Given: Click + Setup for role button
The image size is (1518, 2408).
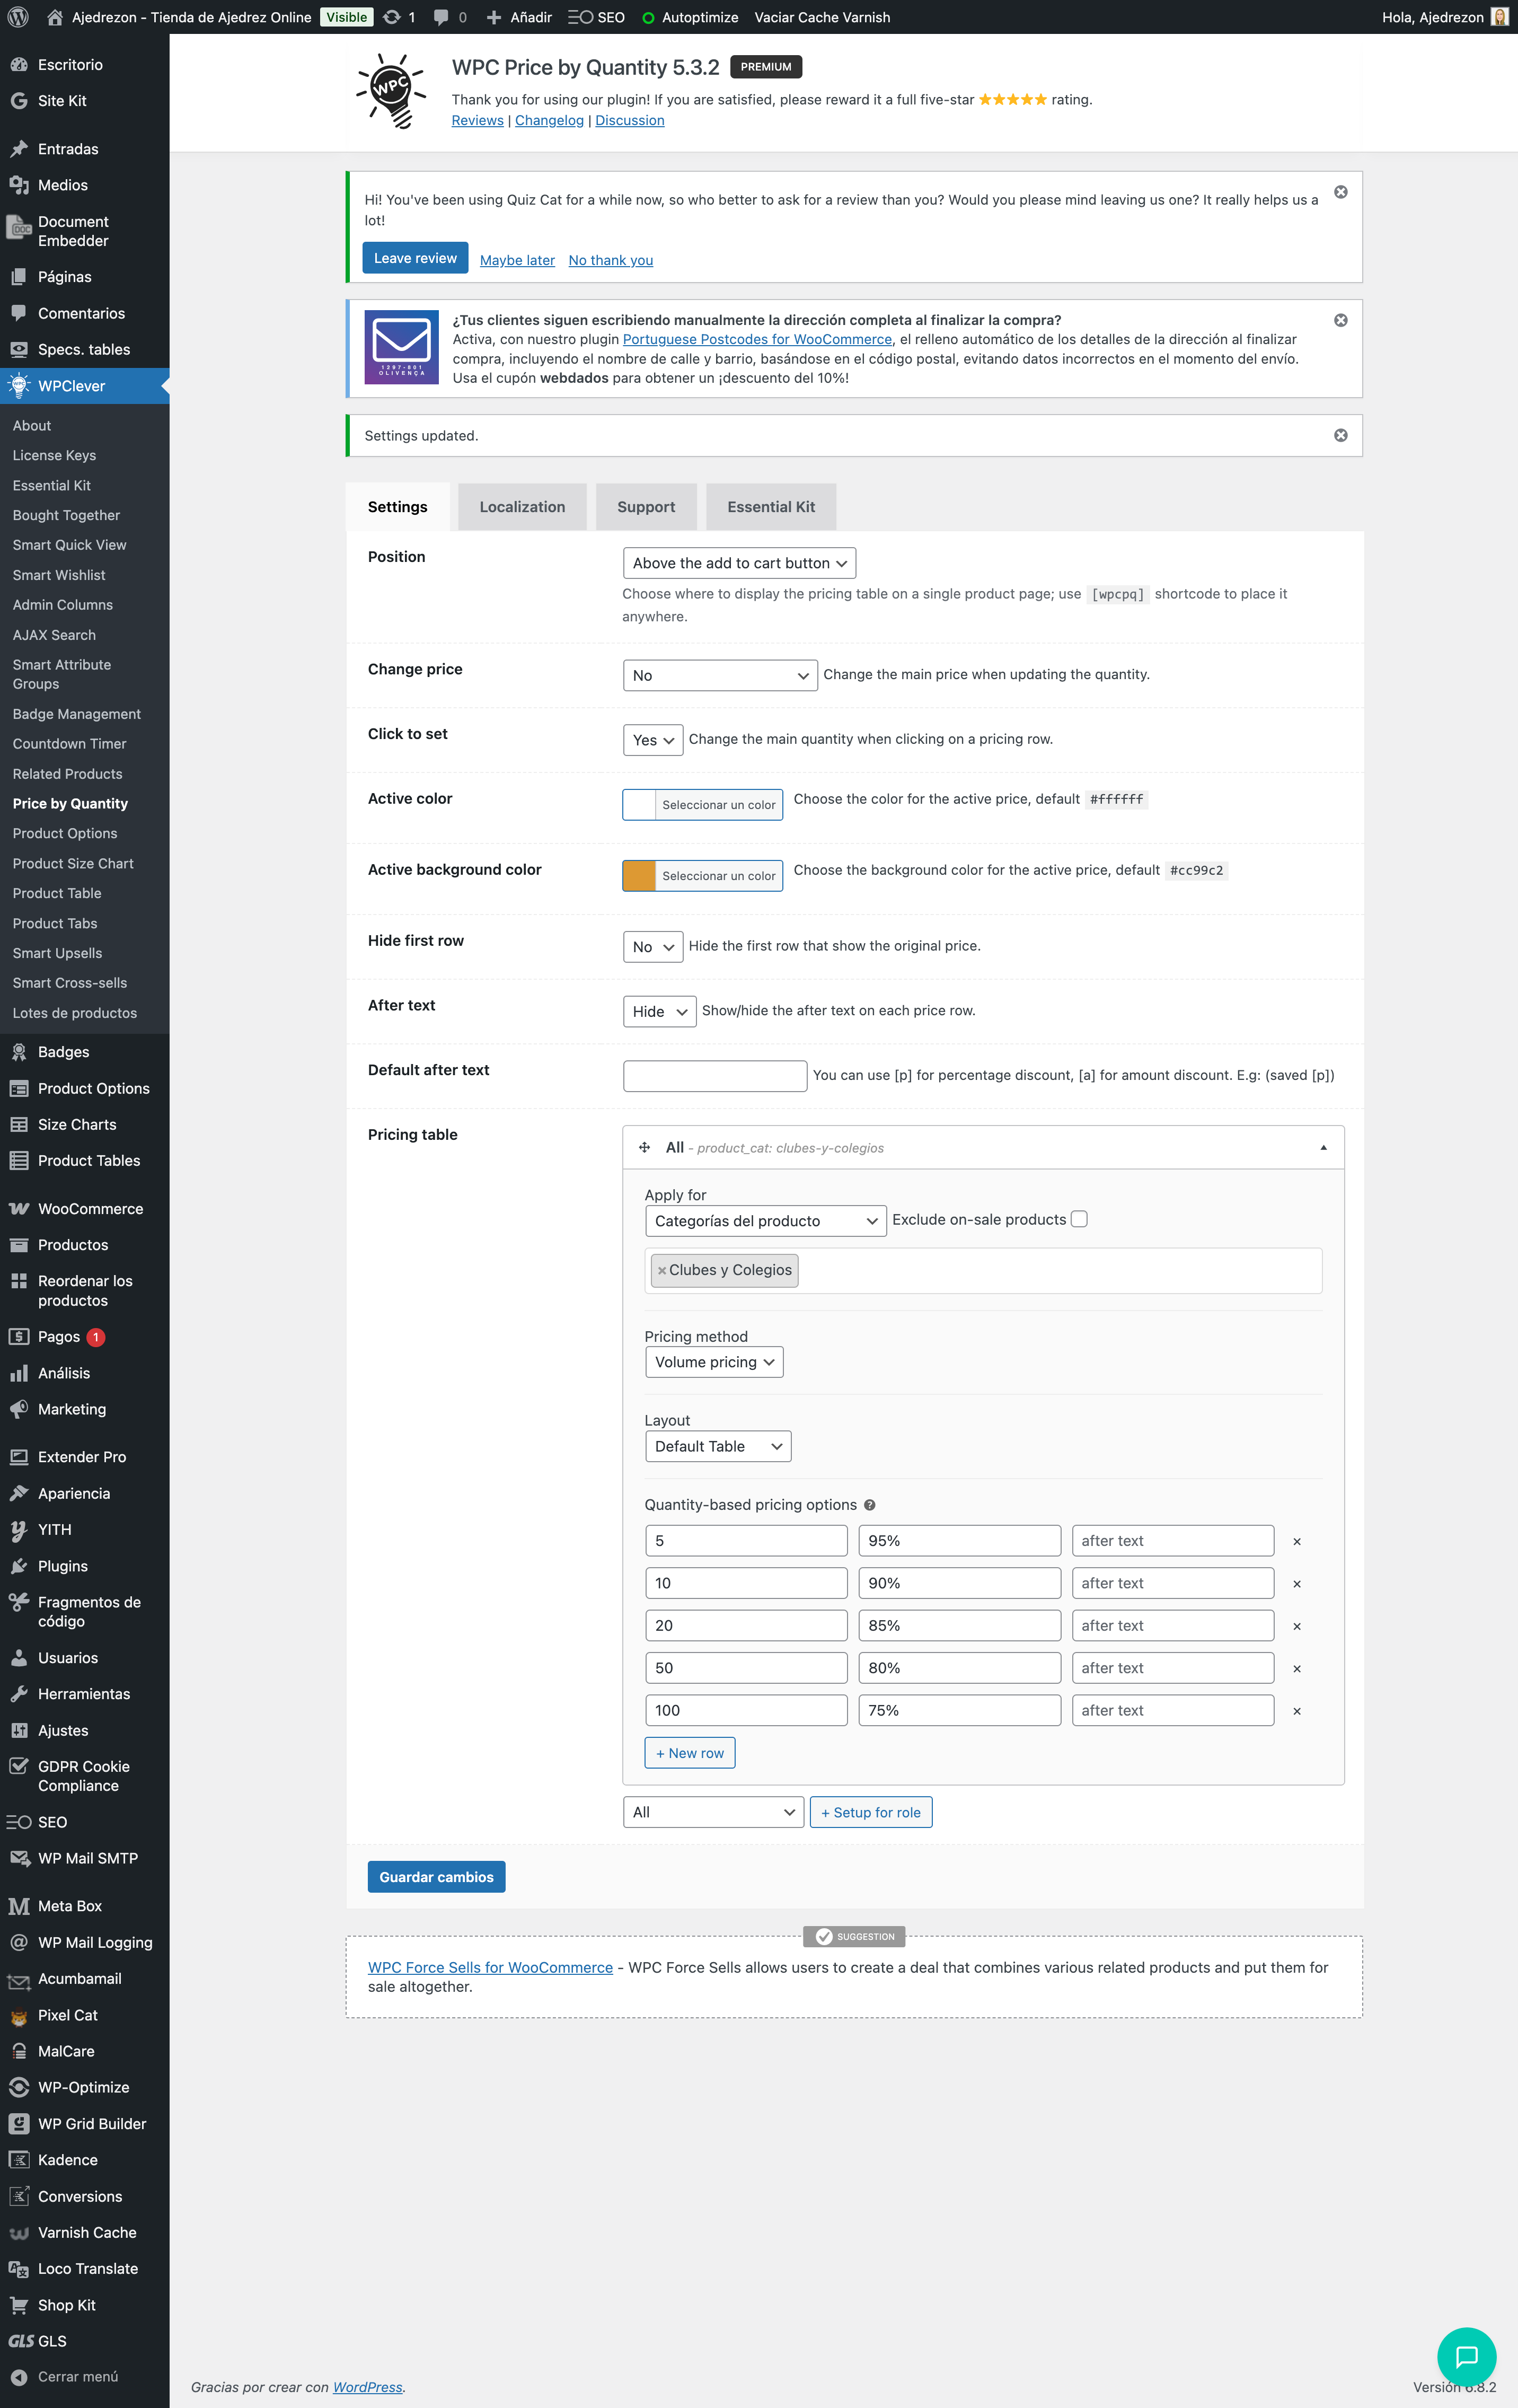Looking at the screenshot, I should [871, 1812].
